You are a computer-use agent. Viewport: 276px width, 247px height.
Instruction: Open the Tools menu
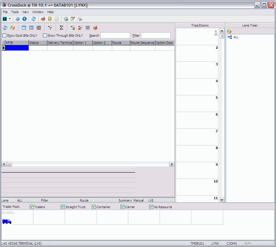click(15, 12)
